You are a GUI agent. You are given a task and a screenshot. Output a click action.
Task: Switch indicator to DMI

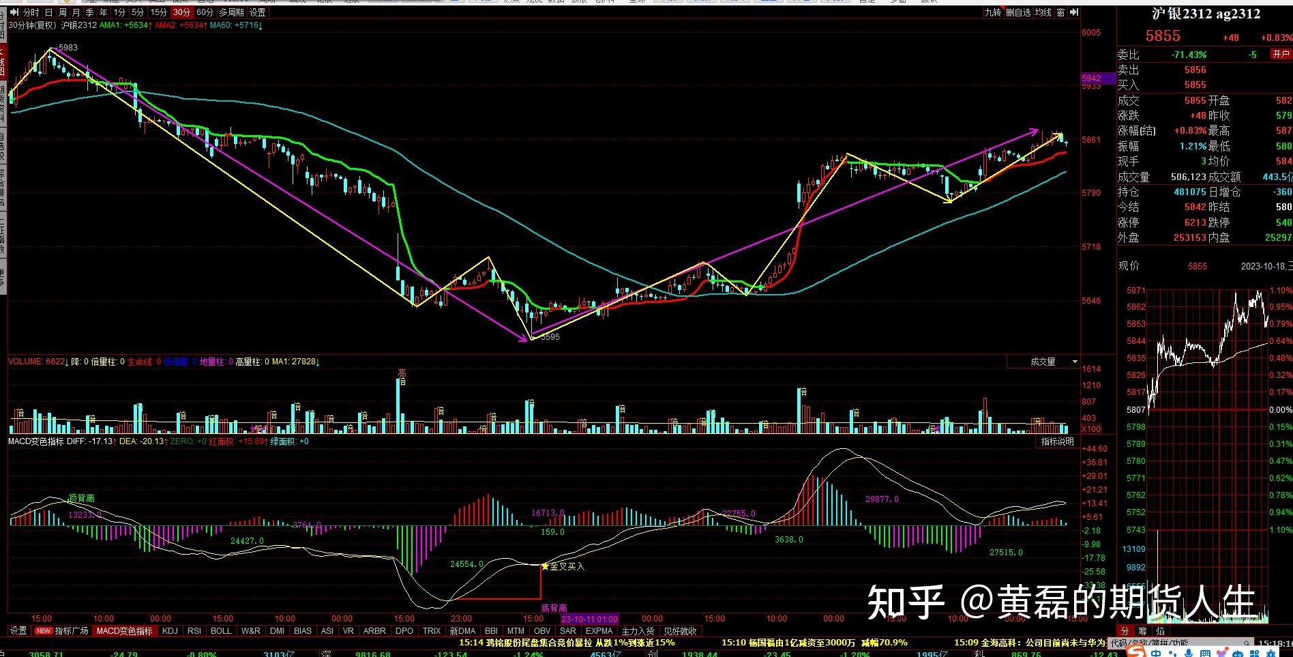pyautogui.click(x=278, y=631)
